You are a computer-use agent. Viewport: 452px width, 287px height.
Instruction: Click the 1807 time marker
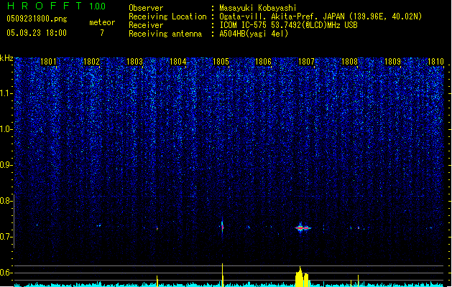306,62
